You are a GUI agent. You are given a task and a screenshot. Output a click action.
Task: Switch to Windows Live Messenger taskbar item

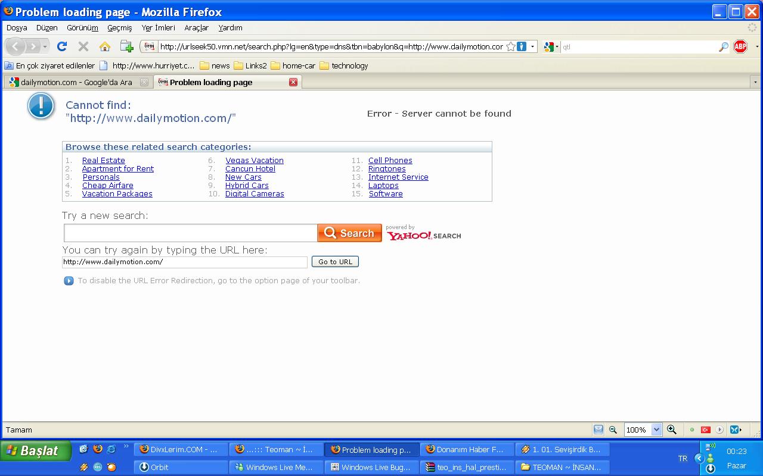(276, 467)
